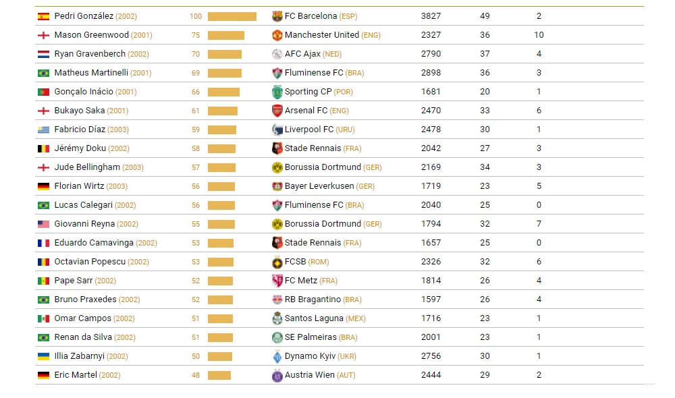Open Mason Greenwood's player link

point(91,35)
